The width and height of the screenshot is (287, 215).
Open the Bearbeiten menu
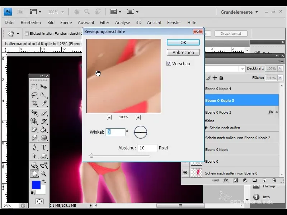tap(31, 23)
